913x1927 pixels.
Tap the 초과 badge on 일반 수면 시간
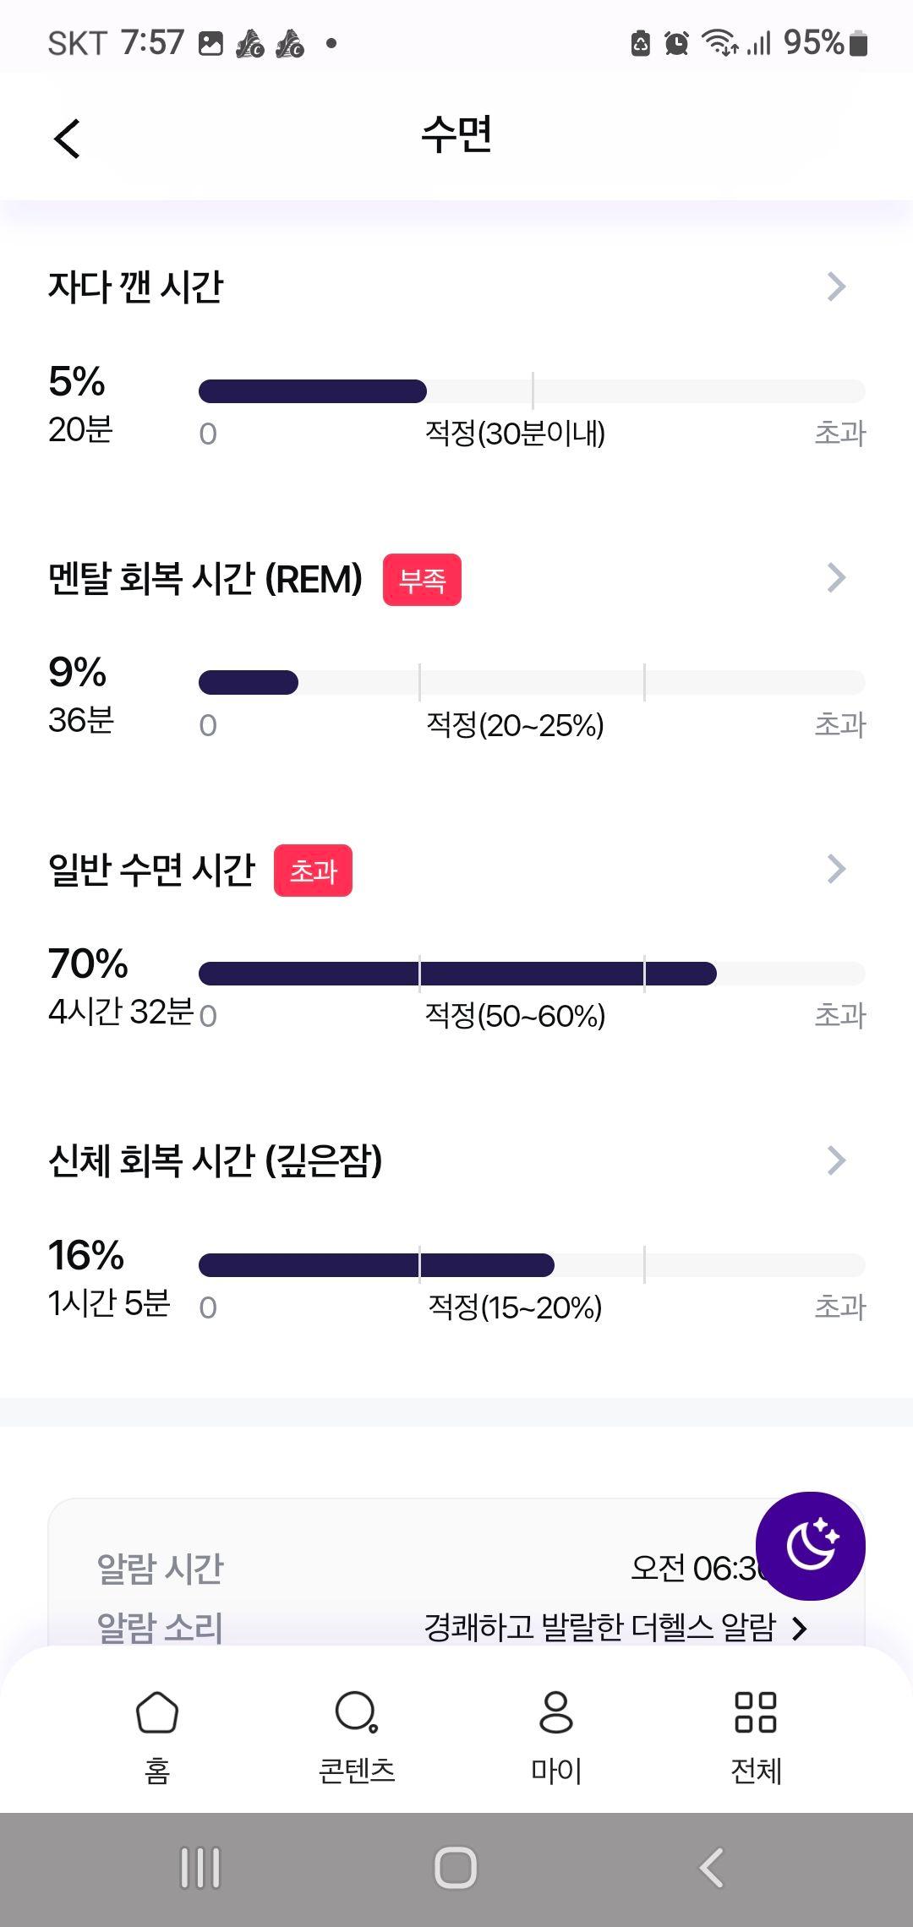click(313, 871)
